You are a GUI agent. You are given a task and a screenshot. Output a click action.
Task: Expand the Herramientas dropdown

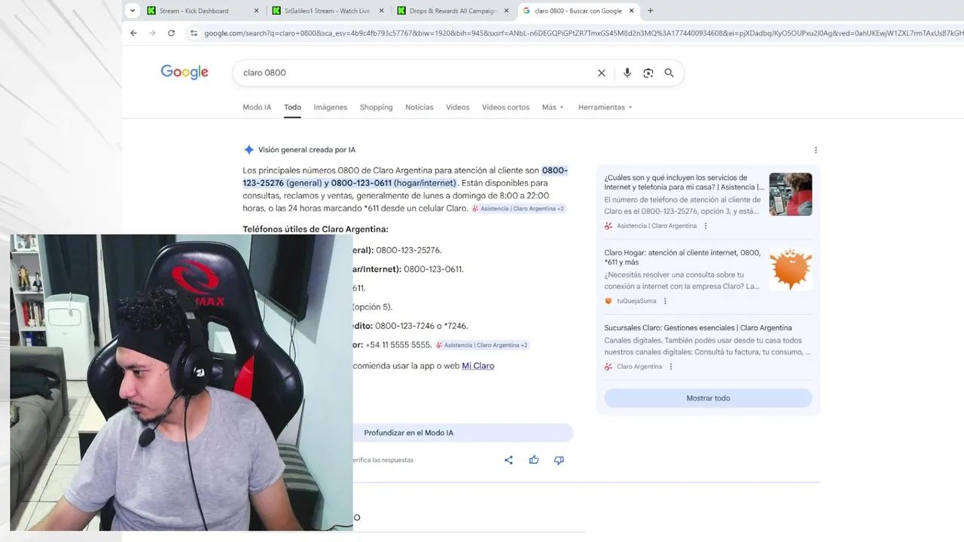(605, 107)
